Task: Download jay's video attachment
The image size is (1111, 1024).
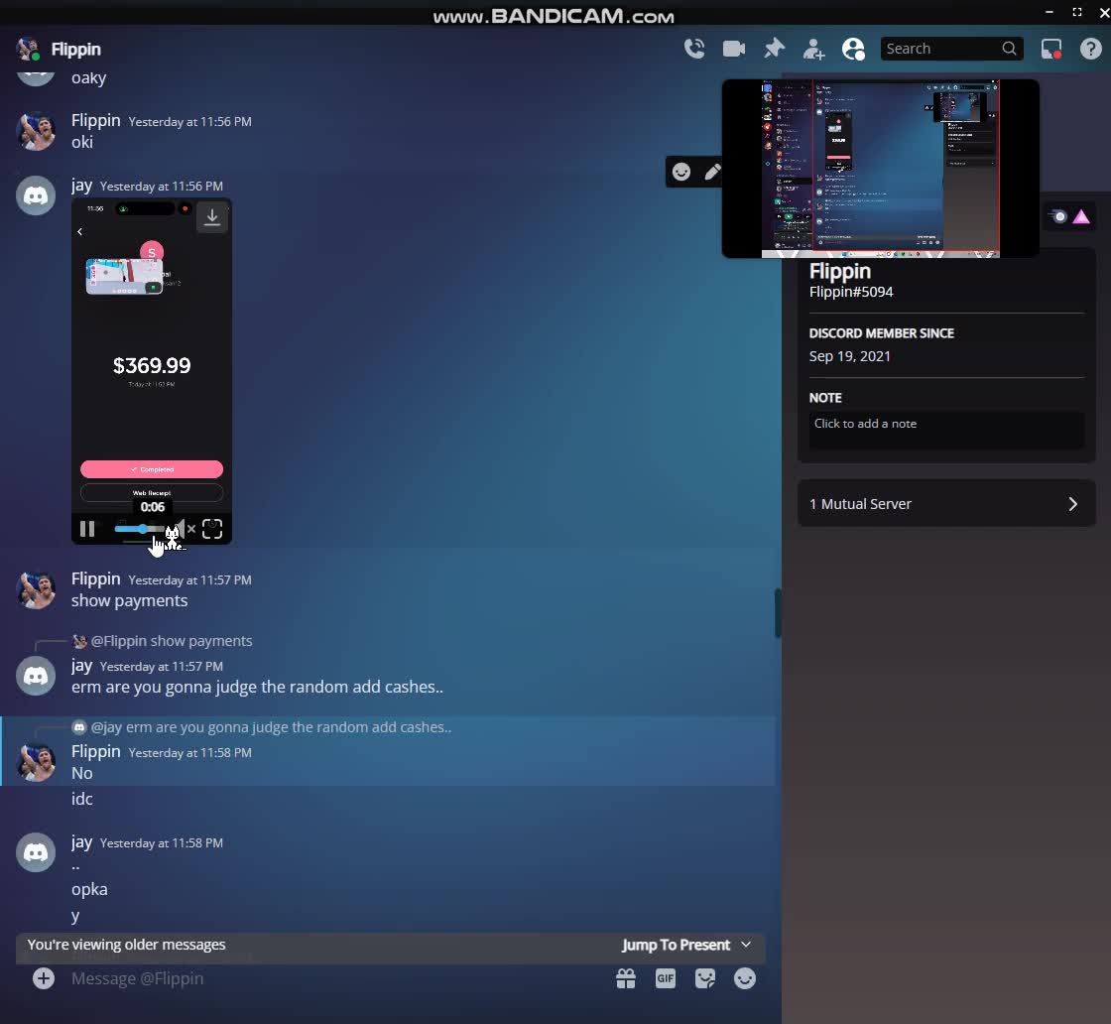Action: coord(212,217)
